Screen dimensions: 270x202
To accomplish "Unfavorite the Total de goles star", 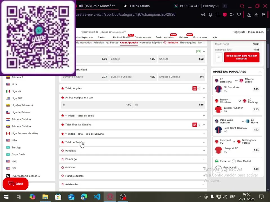I will click(x=62, y=88).
